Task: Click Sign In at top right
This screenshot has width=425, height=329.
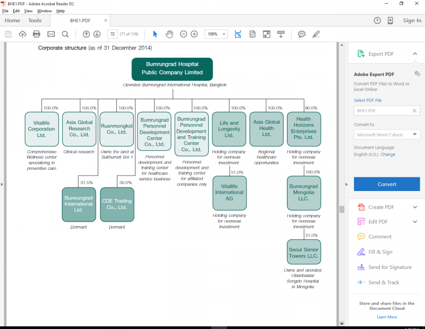Action: 412,21
